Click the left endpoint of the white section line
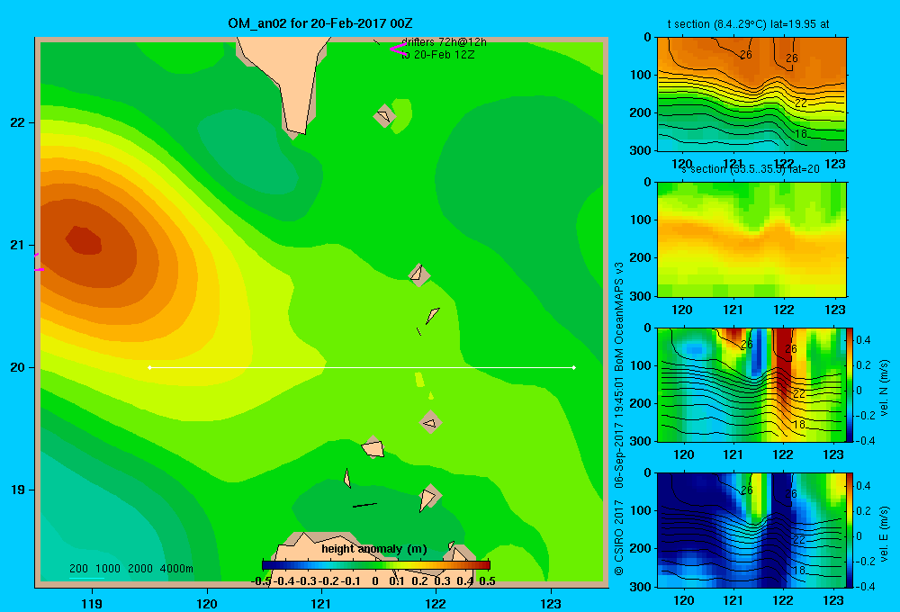This screenshot has width=900, height=612. (149, 367)
